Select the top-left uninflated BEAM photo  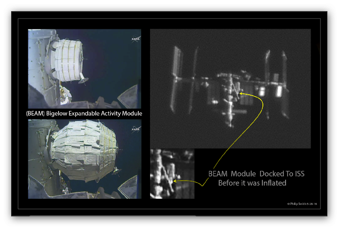point(85,69)
